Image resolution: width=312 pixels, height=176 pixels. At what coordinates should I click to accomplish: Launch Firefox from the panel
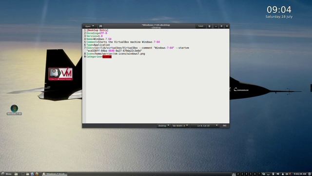pyautogui.click(x=37, y=174)
